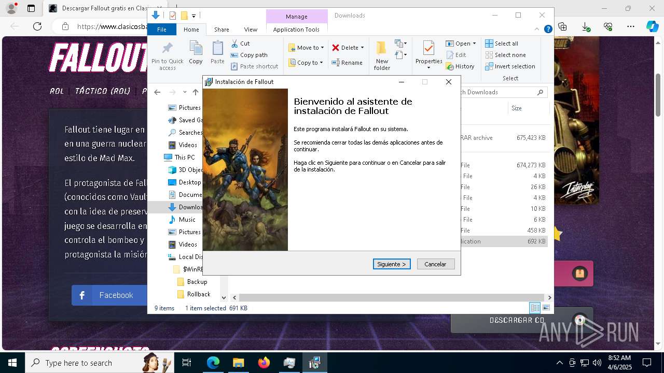Open volume icon in system tray
The image size is (664, 373).
(597, 363)
